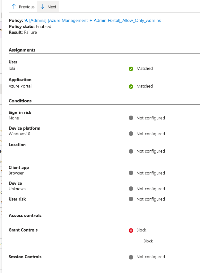200x273 pixels.
Task: Click gray status dot for Location
Action: [x=131, y=151]
